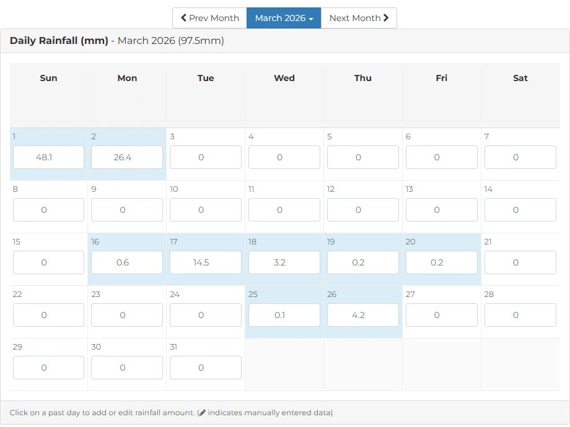The height and width of the screenshot is (427, 570).
Task: Edit the 0.6 value on March 16
Action: [127, 262]
